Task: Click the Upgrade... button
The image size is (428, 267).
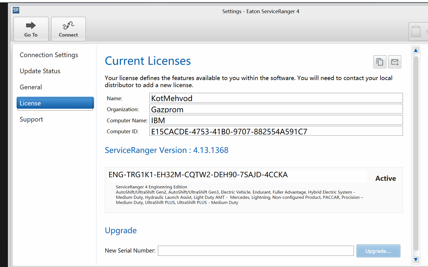Action: click(x=378, y=251)
